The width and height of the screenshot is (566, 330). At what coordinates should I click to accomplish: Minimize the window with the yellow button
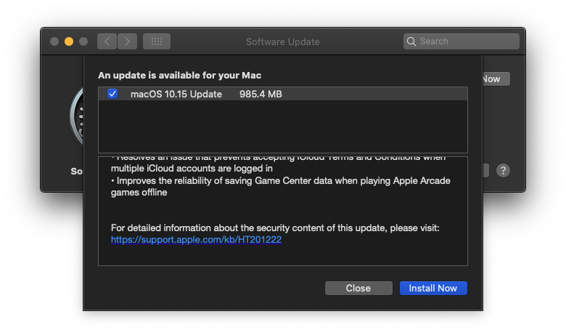click(69, 41)
